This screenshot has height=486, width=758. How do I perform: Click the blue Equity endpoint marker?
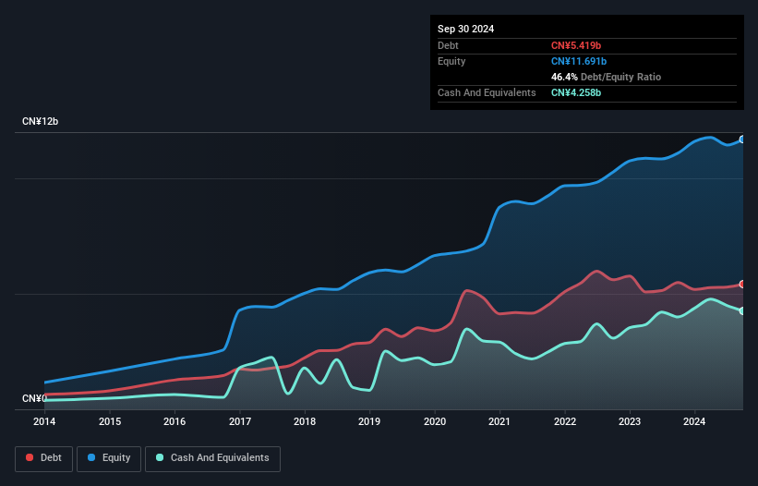point(742,140)
